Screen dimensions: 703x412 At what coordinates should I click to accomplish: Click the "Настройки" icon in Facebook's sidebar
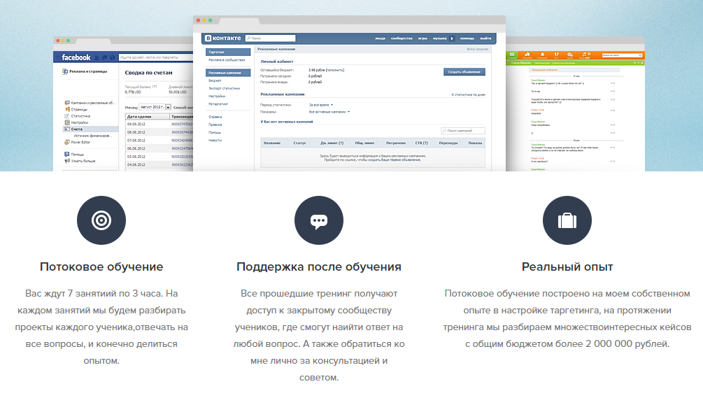point(67,122)
